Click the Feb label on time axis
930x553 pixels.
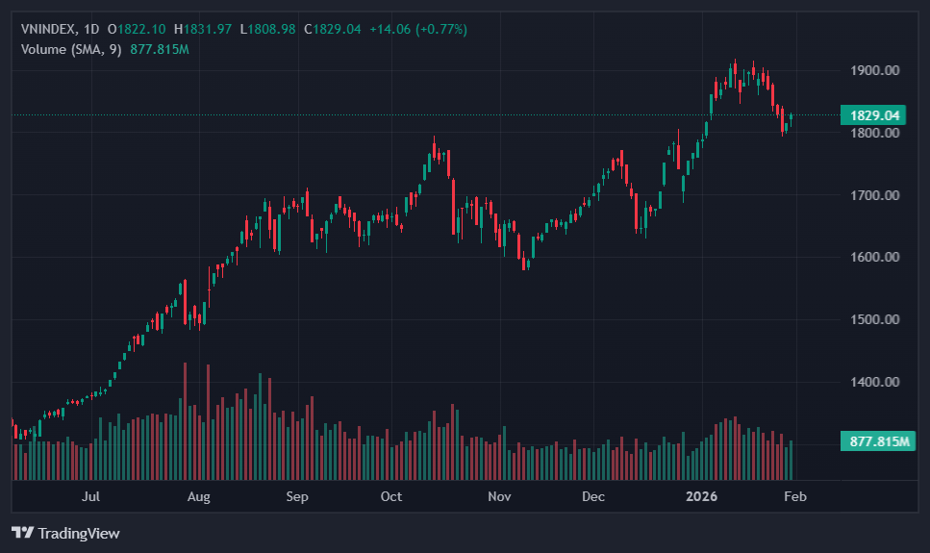pyautogui.click(x=795, y=497)
